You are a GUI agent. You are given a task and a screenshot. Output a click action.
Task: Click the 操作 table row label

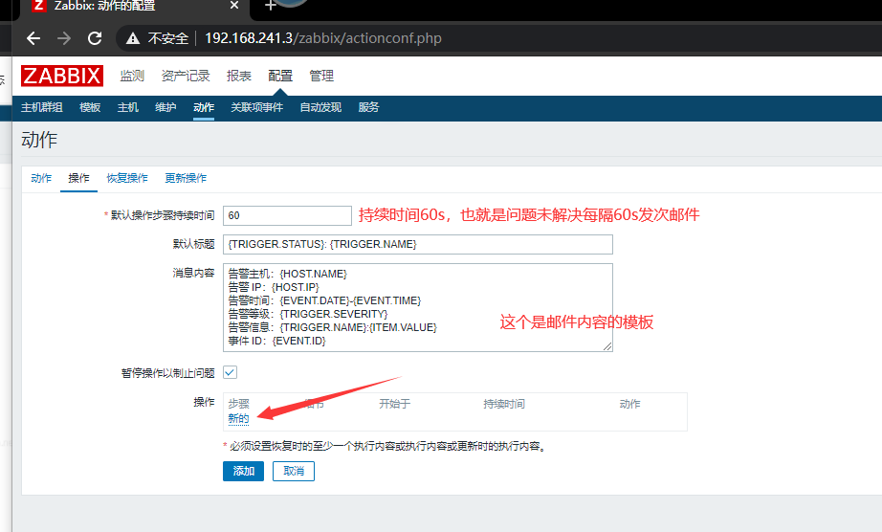[x=204, y=402]
